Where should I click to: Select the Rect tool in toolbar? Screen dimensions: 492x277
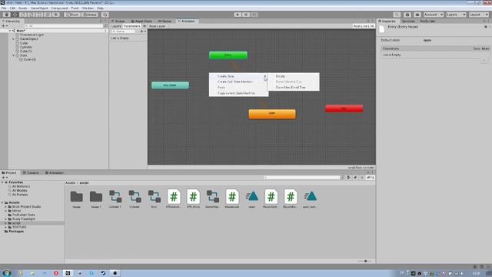coord(39,15)
